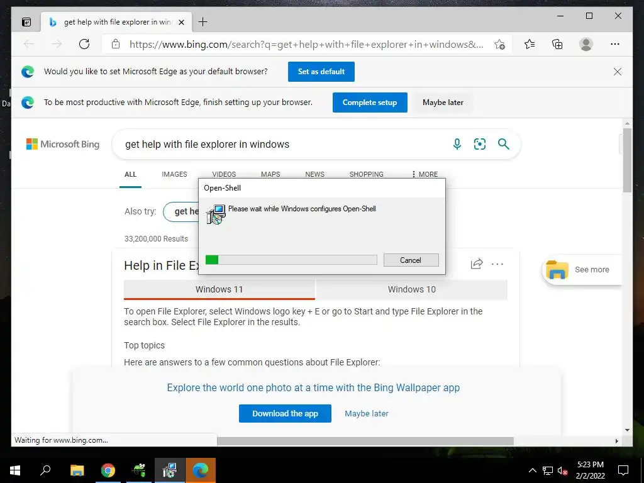Search using voice microphone icon
The image size is (644, 483).
click(x=457, y=144)
